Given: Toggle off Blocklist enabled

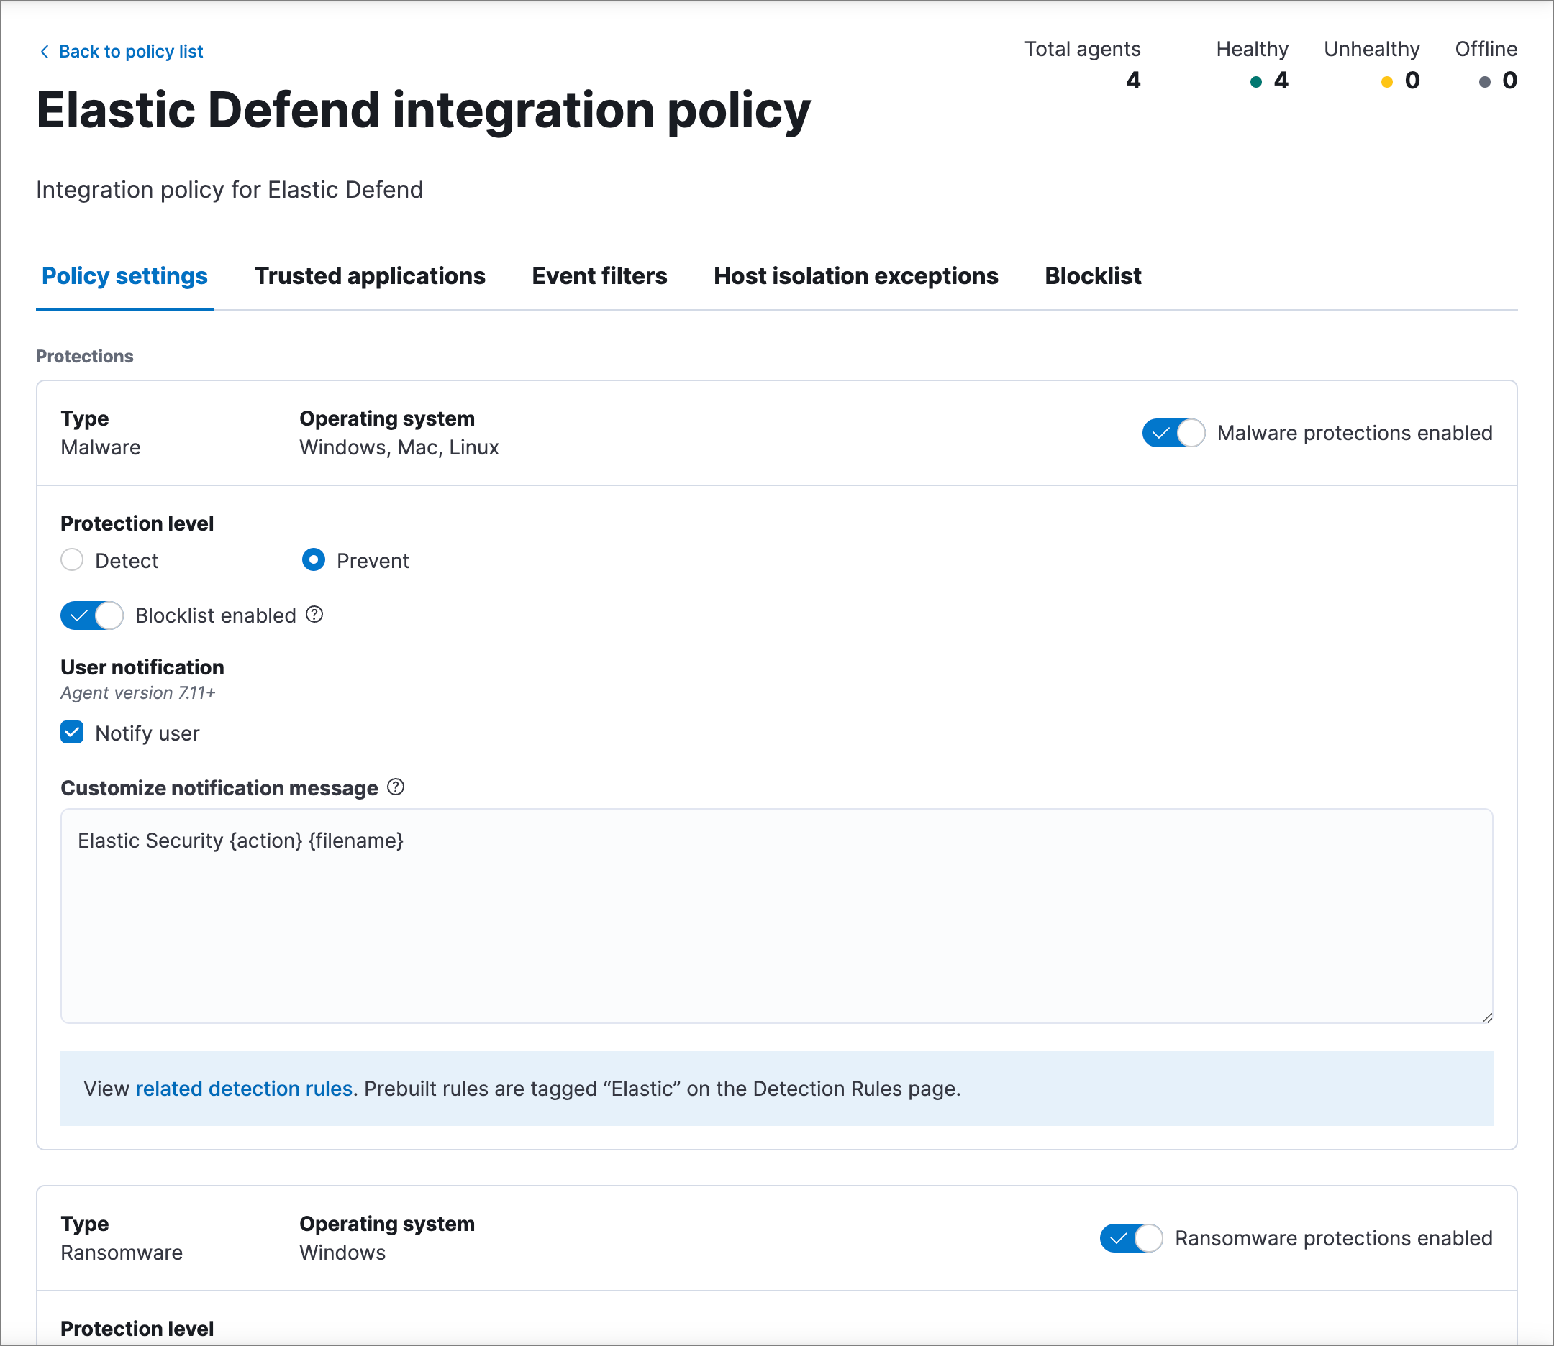Looking at the screenshot, I should click(91, 615).
